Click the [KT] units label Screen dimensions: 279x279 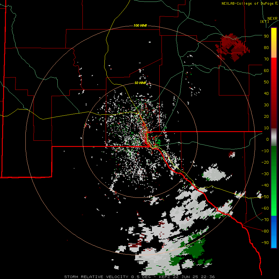coord(265,21)
